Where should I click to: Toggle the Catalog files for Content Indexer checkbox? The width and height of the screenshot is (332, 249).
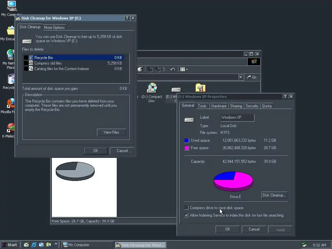coord(26,69)
